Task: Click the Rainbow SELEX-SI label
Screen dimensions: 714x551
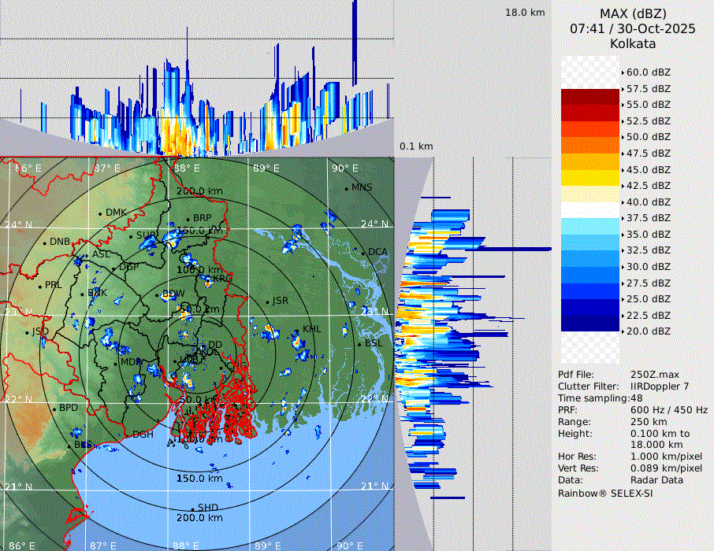Action: coord(605,493)
